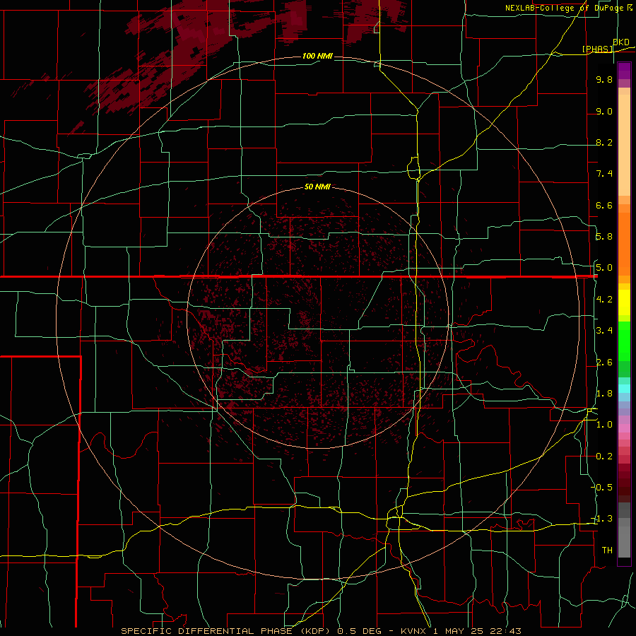
Task: Click the 9.8 value on the legend
Action: [x=604, y=80]
